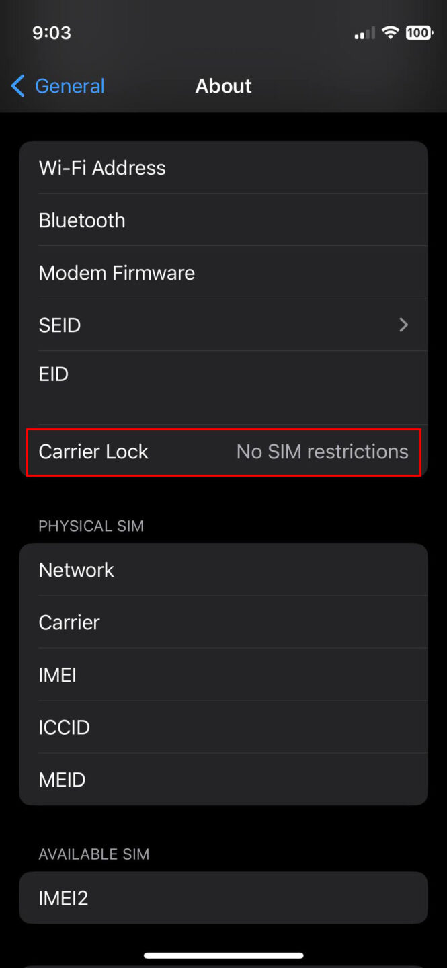Tap the EID row
This screenshot has height=968, width=447.
coord(223,374)
